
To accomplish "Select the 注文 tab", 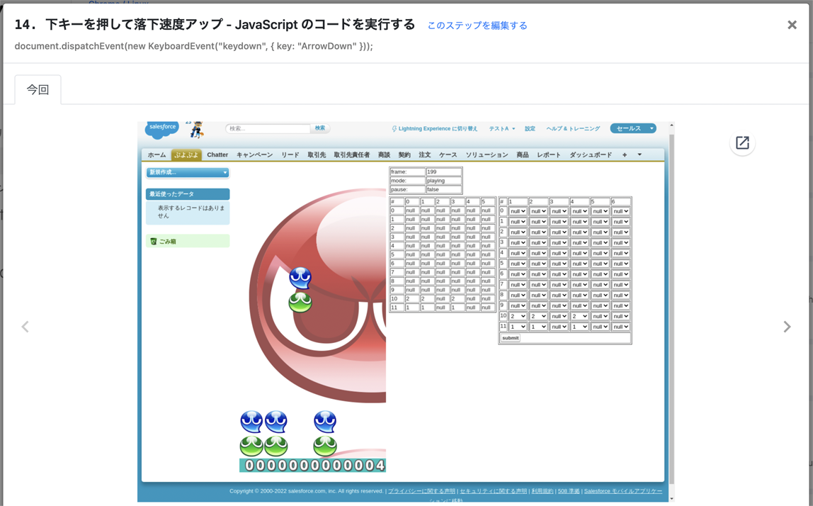I will [x=425, y=154].
